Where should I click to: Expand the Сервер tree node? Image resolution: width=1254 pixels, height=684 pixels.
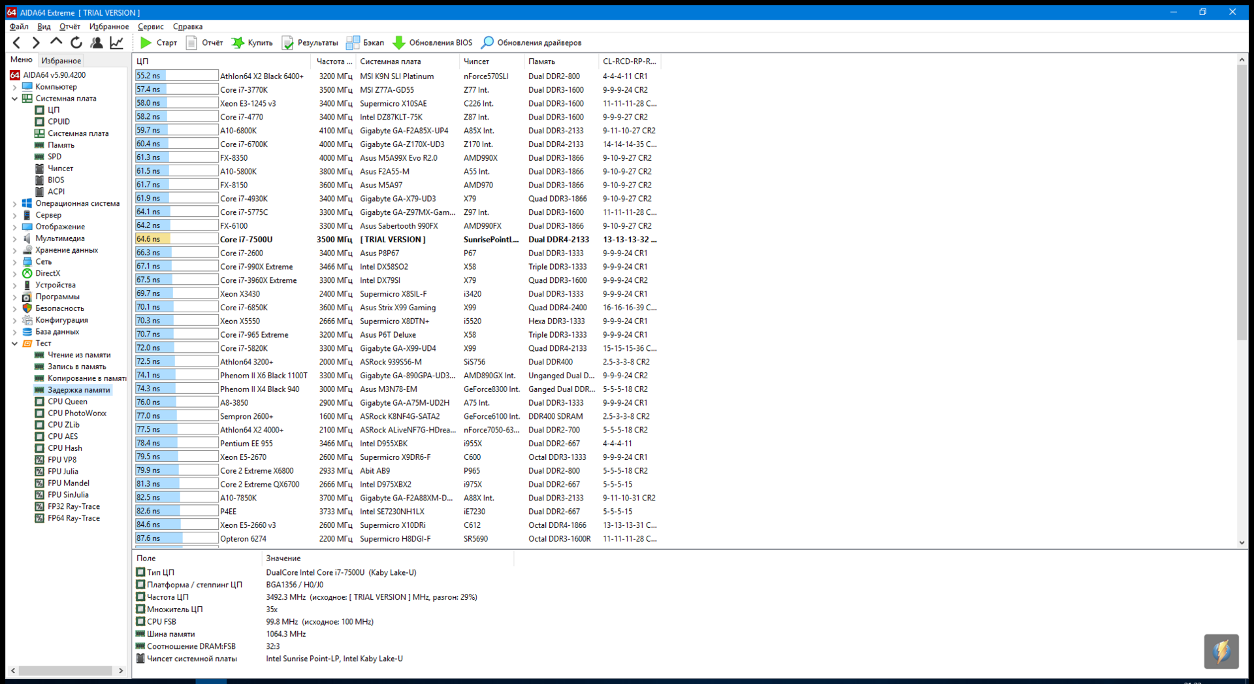click(x=15, y=216)
